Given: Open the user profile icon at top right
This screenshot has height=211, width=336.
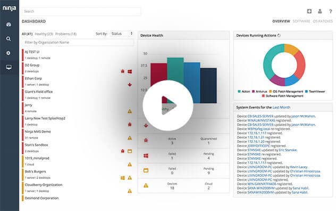Looking at the screenshot, I should tap(320, 11).
